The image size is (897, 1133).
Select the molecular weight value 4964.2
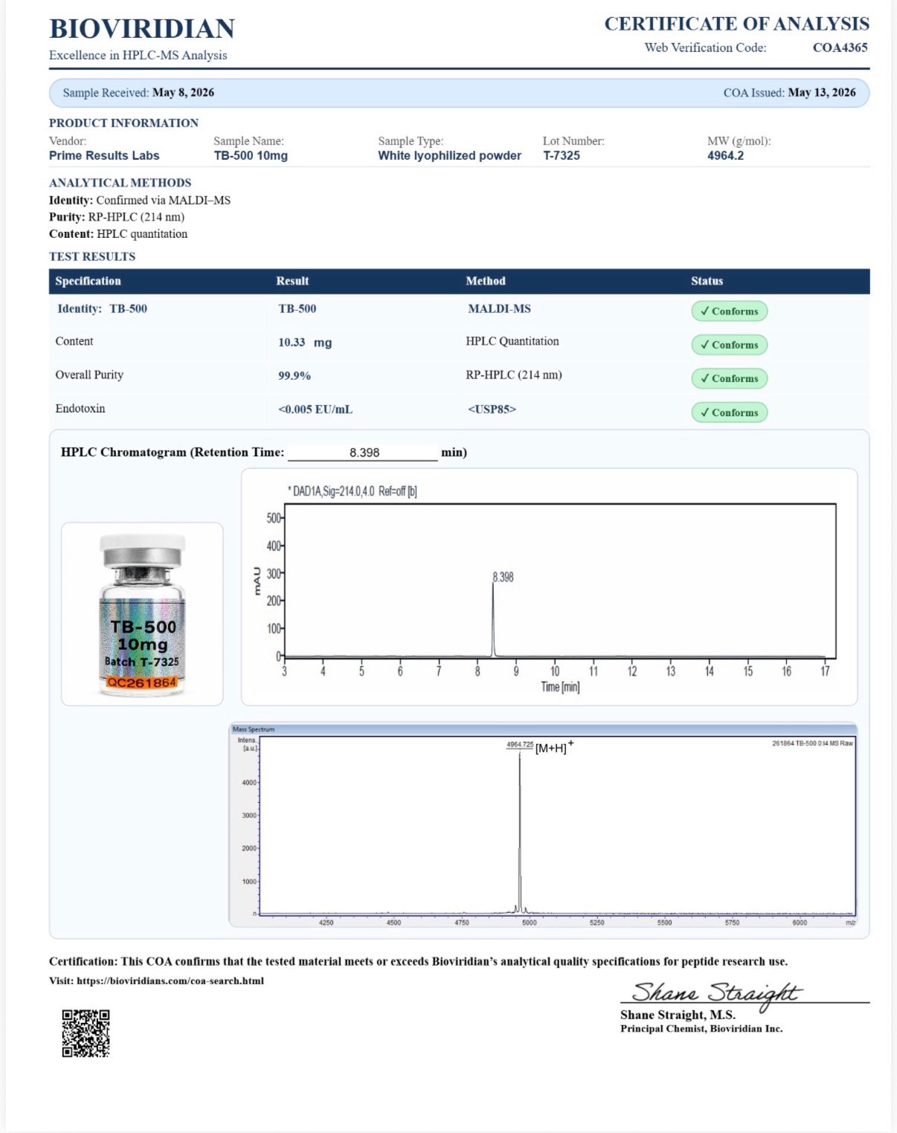click(x=726, y=155)
